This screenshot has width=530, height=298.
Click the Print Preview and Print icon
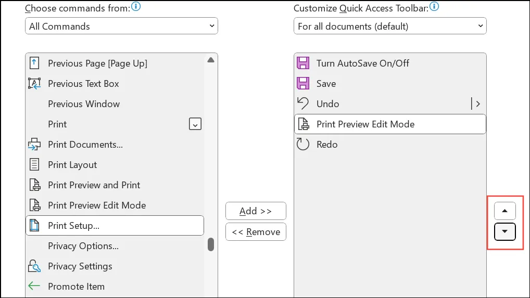tap(34, 185)
